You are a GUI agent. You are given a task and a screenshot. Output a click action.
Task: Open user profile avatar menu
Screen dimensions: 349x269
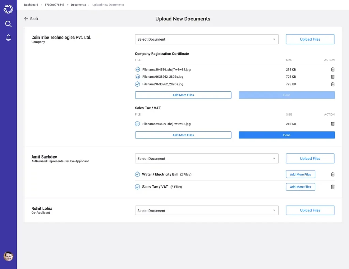(9, 256)
